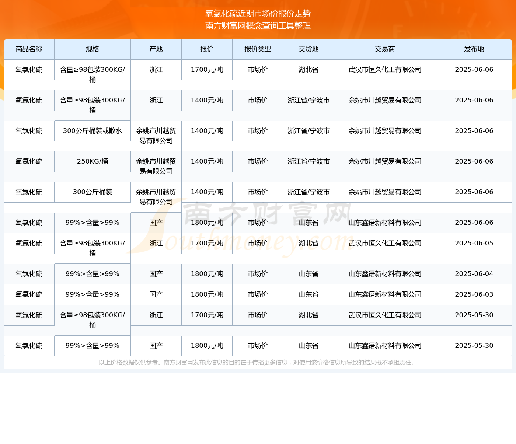The image size is (516, 444).
Task: Click the date 2025-06-04
Action: click(x=474, y=274)
